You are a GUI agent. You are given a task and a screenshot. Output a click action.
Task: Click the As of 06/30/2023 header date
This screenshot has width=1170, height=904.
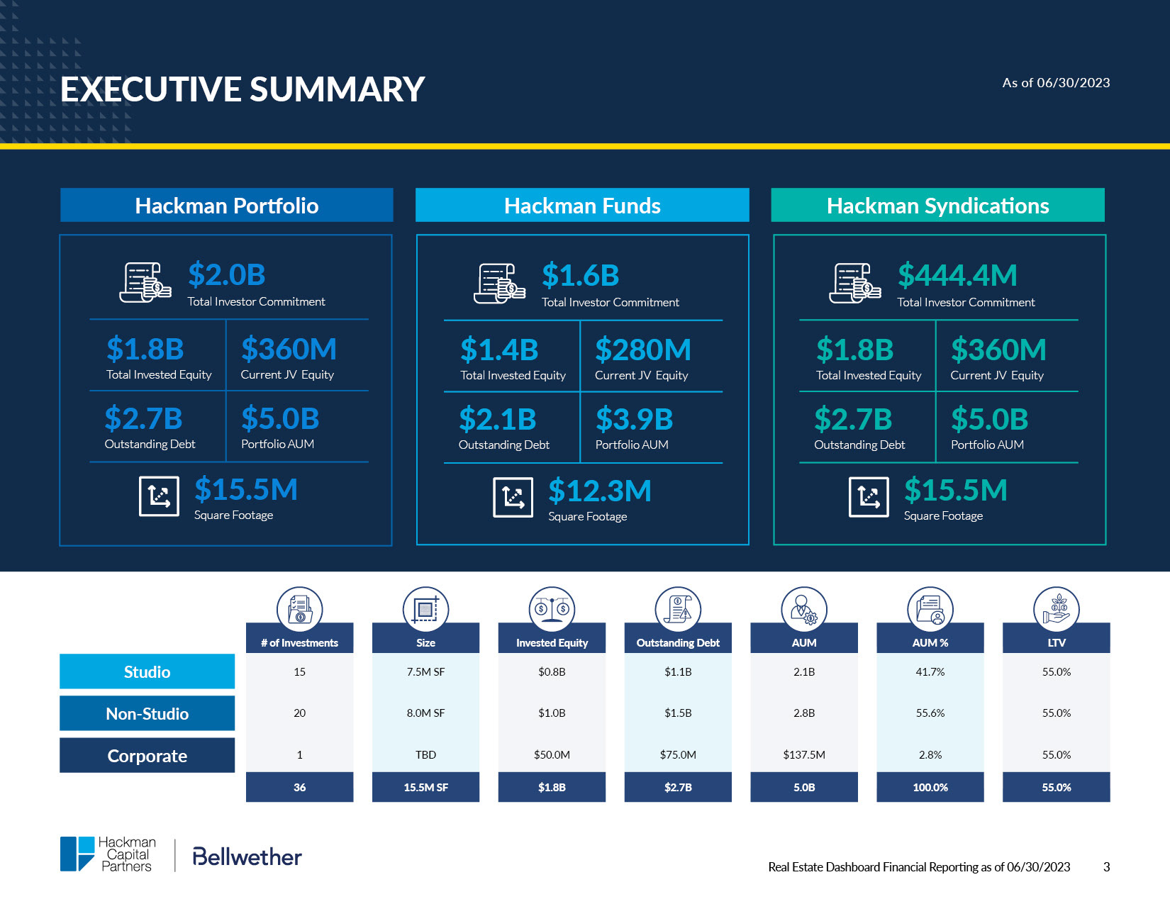click(1056, 82)
